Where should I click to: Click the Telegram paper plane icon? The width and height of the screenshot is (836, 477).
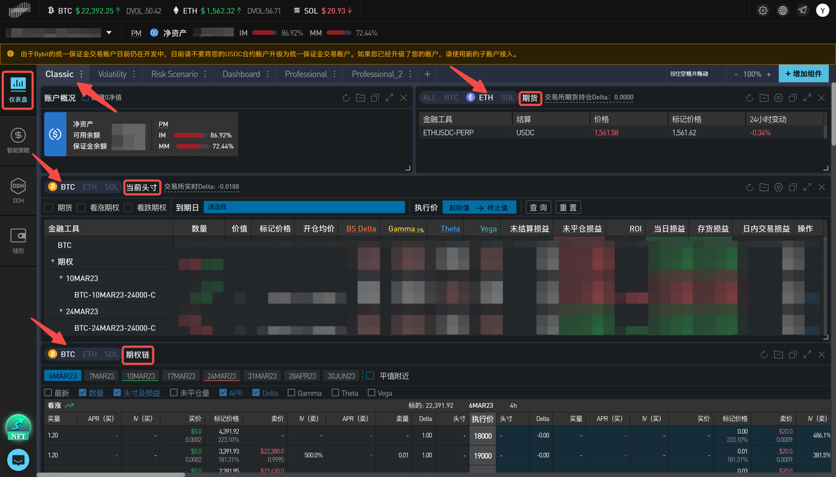803,10
